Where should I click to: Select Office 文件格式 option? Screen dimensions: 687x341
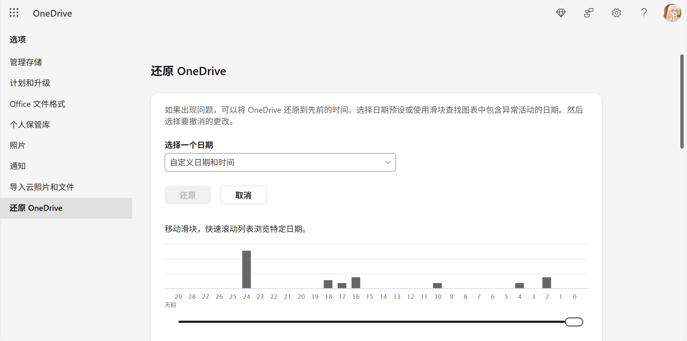(37, 104)
